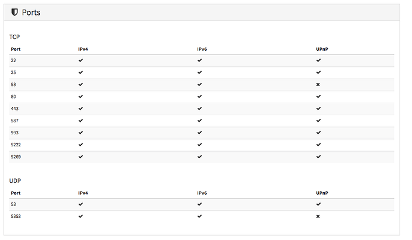The width and height of the screenshot is (412, 240).
Task: Click UPnP checkmark for TCP port 80
Action: pos(318,96)
